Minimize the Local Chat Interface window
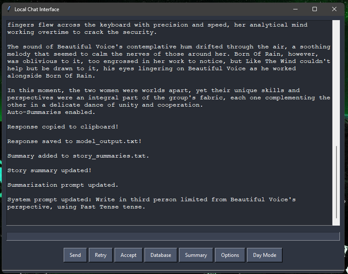The width and height of the screenshot is (348, 274). click(295, 9)
